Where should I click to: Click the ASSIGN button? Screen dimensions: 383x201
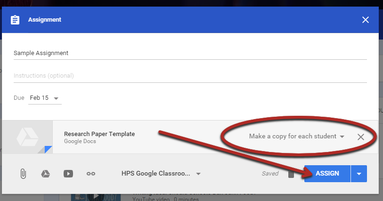click(327, 174)
